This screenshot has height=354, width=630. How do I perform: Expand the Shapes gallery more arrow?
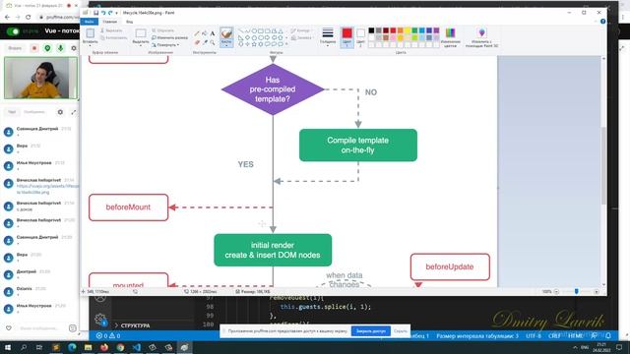click(286, 44)
